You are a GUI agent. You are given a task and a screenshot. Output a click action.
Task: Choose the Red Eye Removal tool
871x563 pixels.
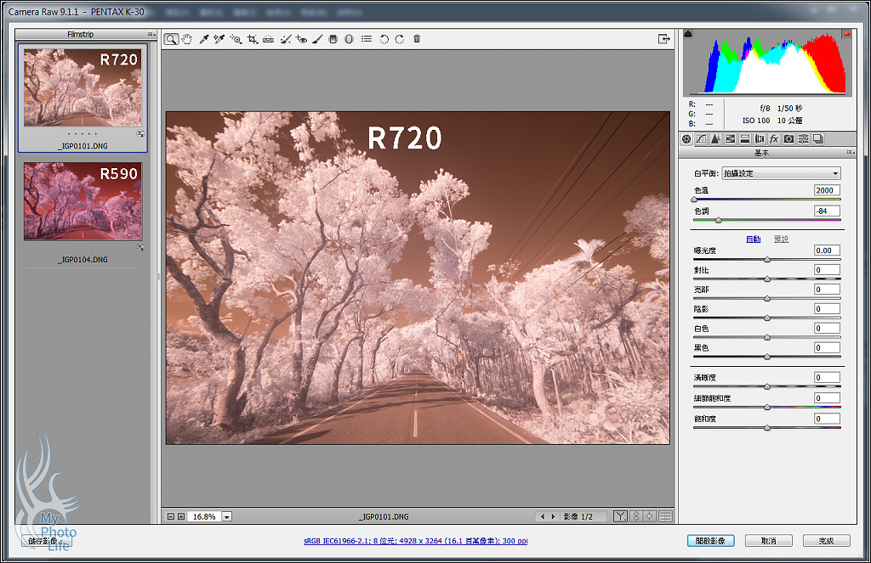click(301, 39)
